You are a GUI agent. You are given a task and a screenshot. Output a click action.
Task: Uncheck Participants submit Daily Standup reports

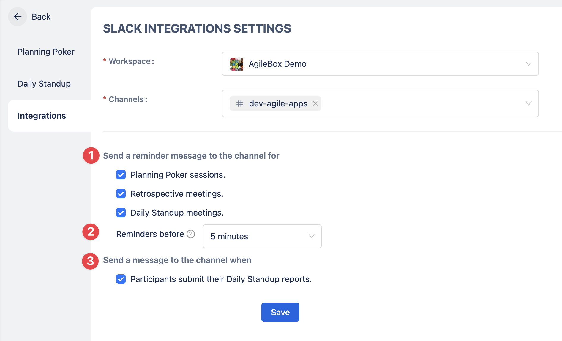point(121,279)
